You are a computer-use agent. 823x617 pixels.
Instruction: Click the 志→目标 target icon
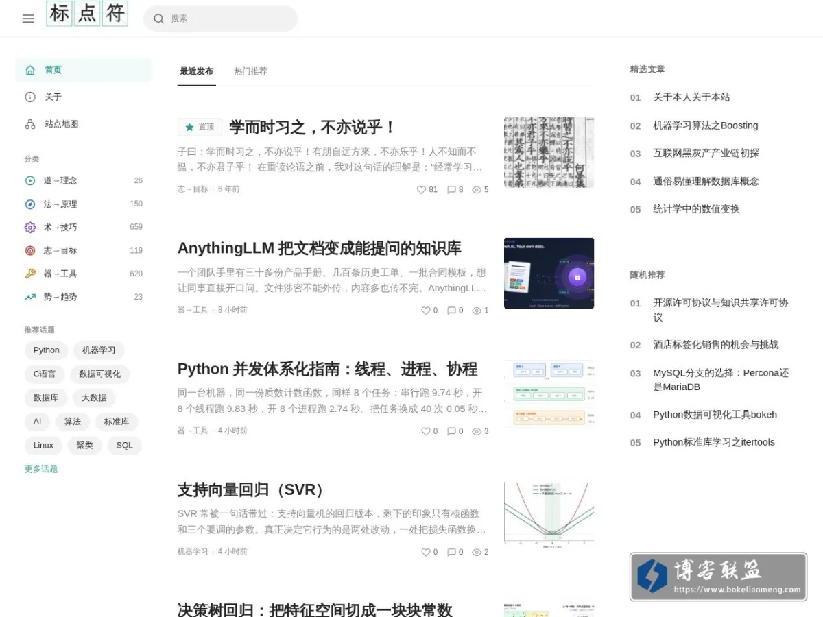[30, 250]
